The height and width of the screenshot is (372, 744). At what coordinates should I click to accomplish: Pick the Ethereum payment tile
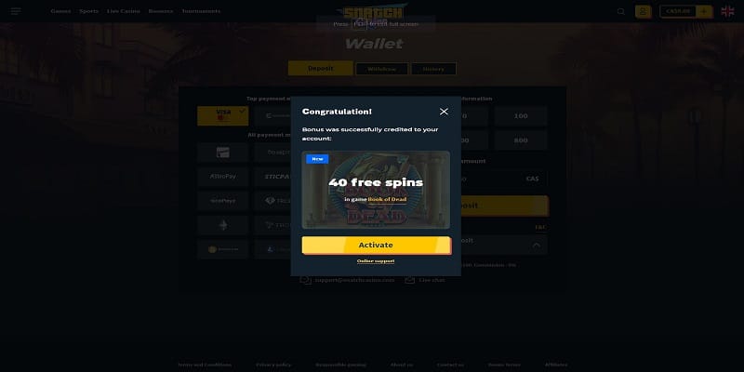tap(222, 225)
